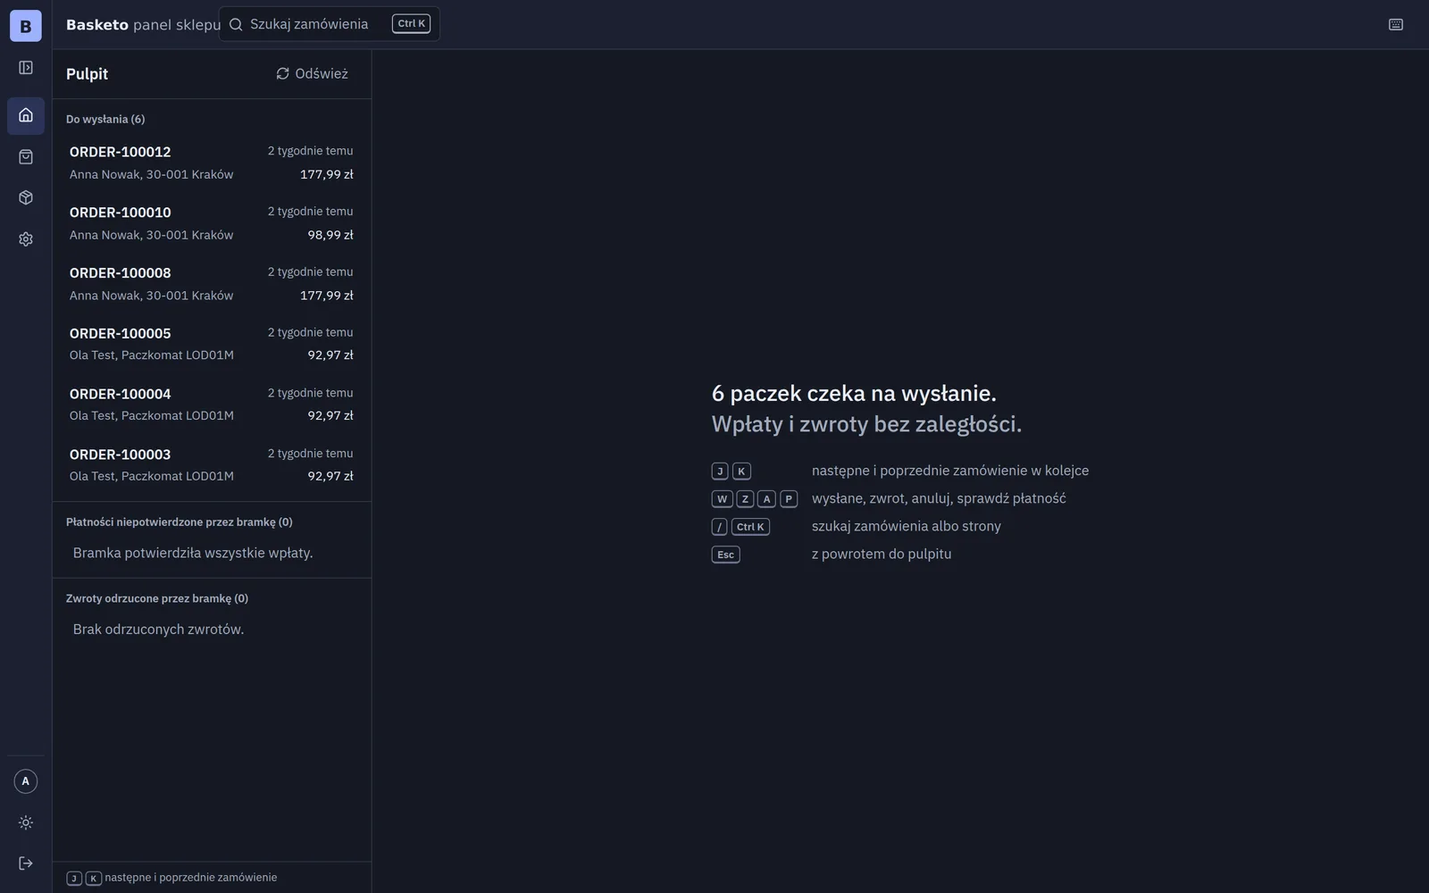Toggle the sidebar panel collapse icon
1429x893 pixels.
26,68
